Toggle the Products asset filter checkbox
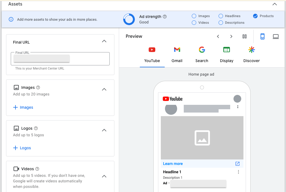 pyautogui.click(x=255, y=16)
